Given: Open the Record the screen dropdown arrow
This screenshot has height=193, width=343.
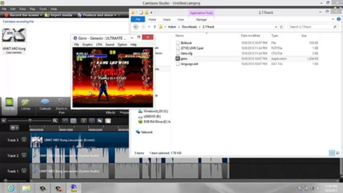Looking at the screenshot, I should [41, 15].
